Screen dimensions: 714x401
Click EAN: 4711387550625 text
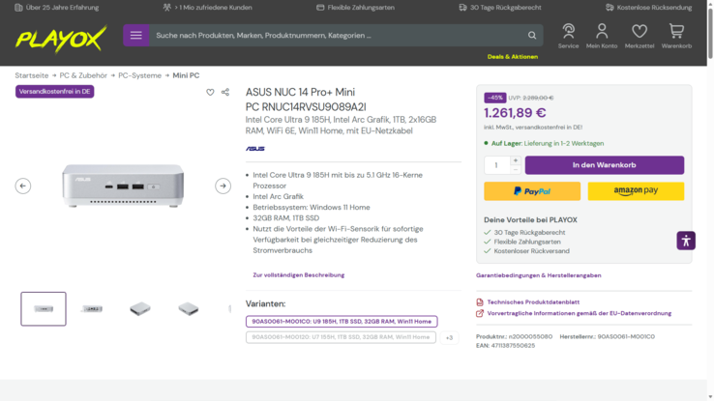click(x=505, y=346)
